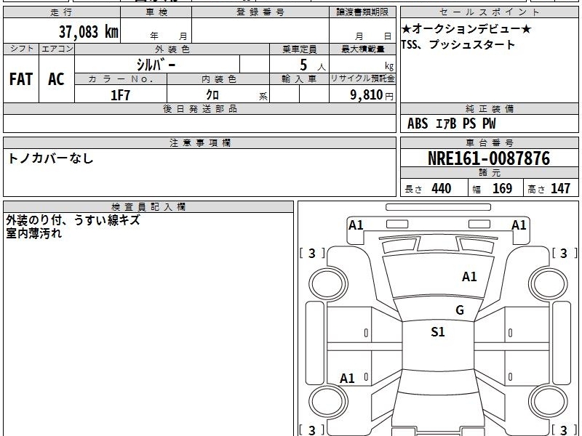Screen dimensions: 582x436
Task: Select the color code 1F7
Action: click(x=120, y=95)
